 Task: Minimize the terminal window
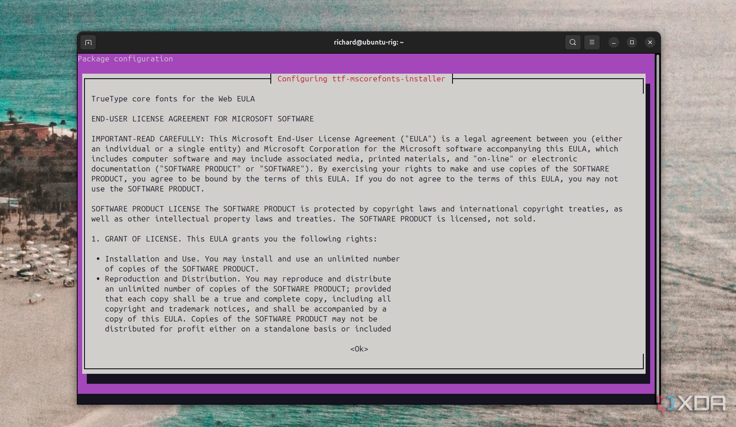click(613, 42)
